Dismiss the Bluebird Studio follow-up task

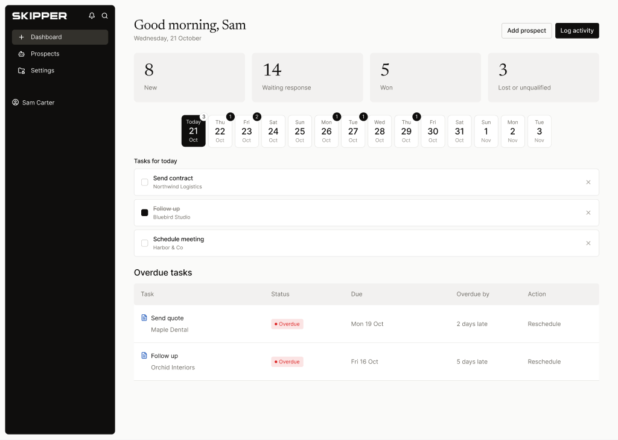click(x=588, y=212)
